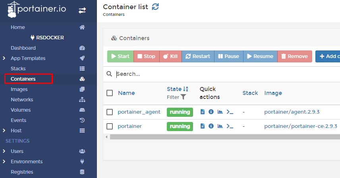340x178 pixels.
Task: Open logs icon for portainer container
Action: (203, 126)
